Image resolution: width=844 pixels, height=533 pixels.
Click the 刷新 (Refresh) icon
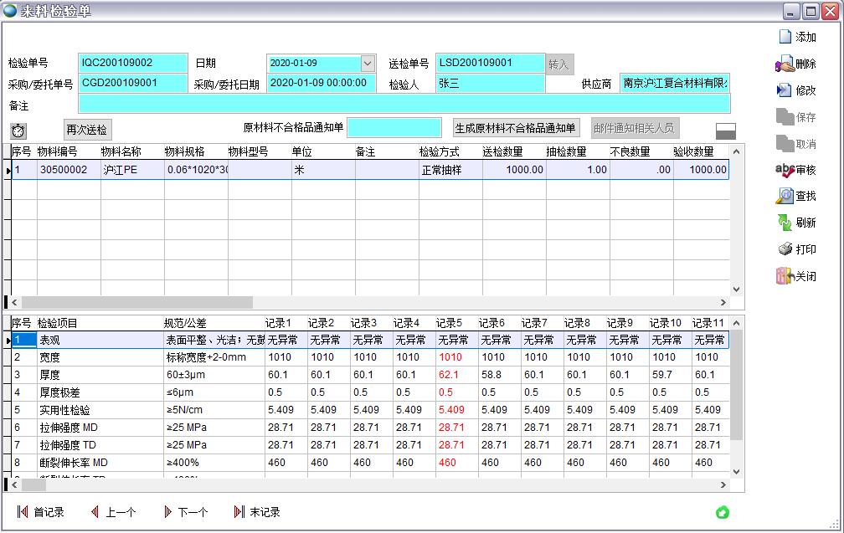coord(785,223)
